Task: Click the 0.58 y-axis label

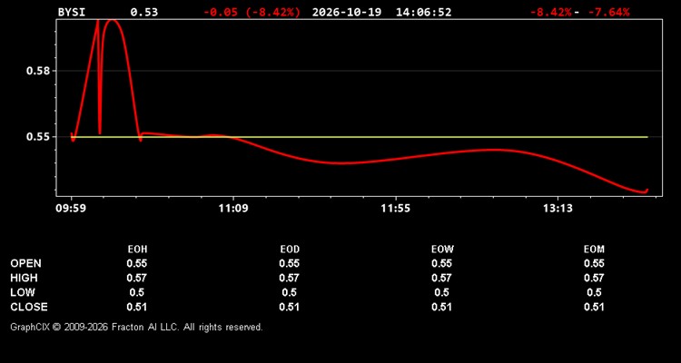Action: pyautogui.click(x=39, y=71)
